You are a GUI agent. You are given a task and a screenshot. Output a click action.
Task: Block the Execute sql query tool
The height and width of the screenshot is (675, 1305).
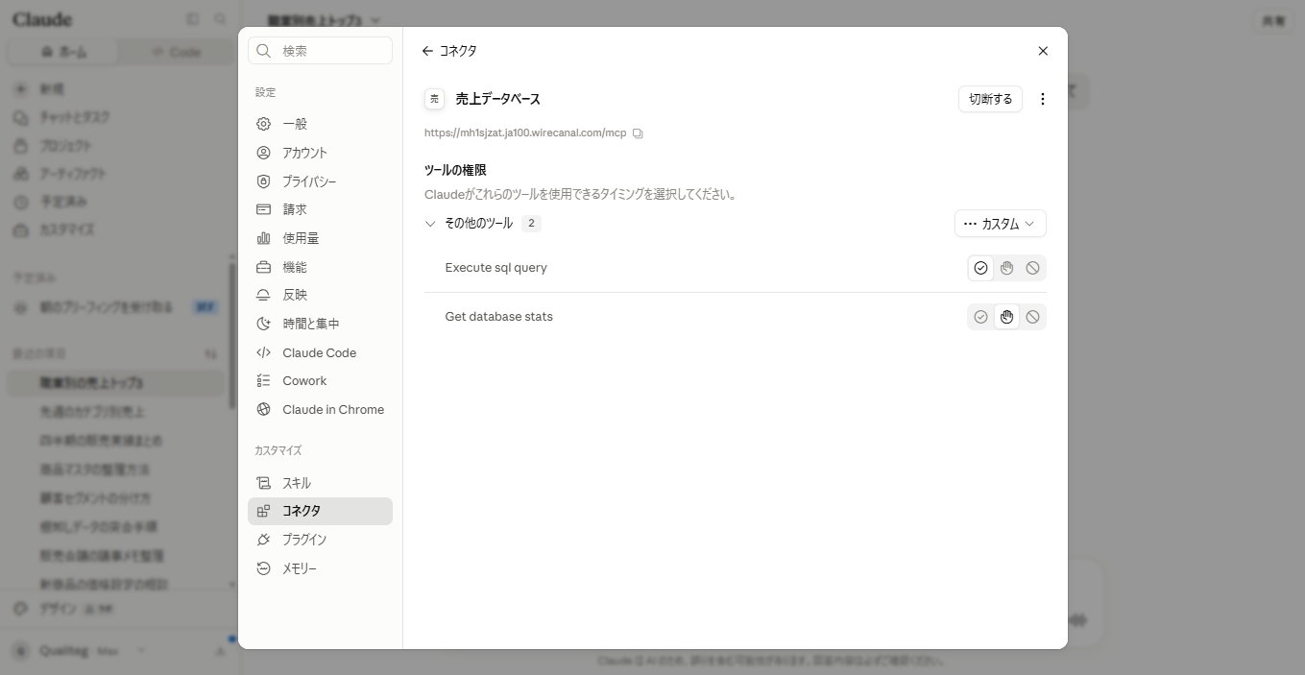pyautogui.click(x=1032, y=268)
